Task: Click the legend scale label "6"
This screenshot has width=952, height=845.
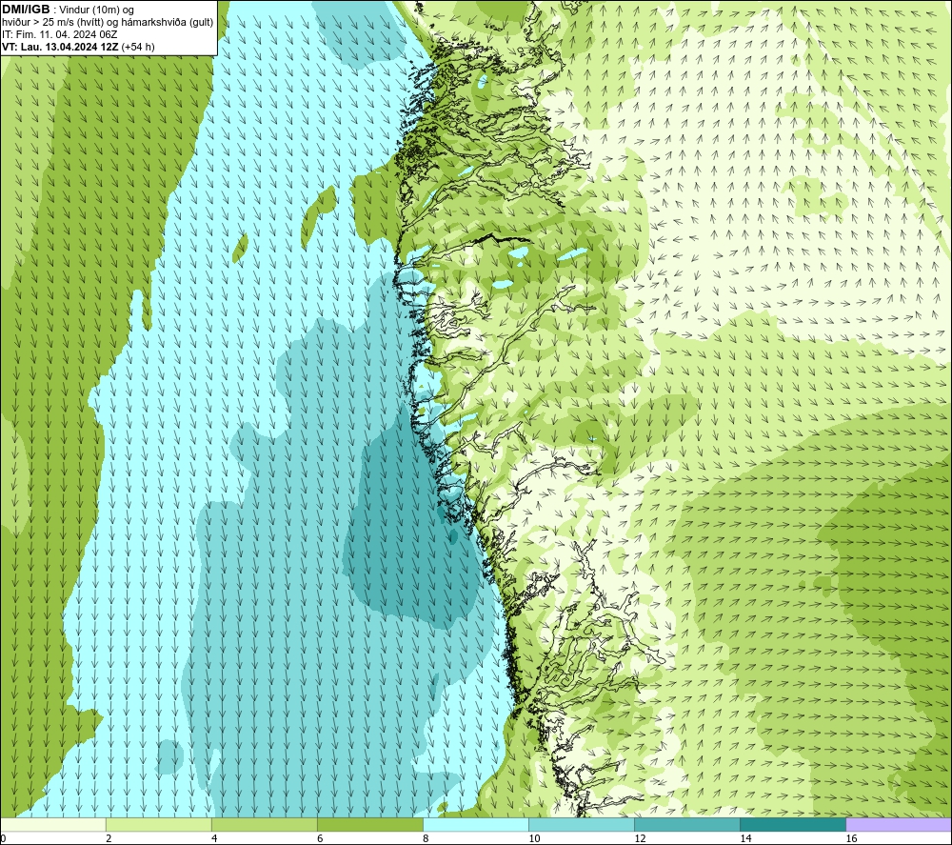Action: coord(320,838)
